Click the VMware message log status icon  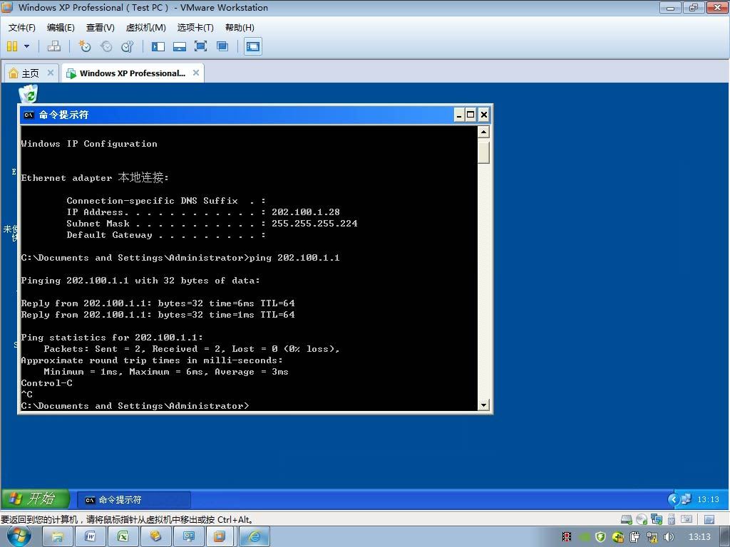point(709,519)
